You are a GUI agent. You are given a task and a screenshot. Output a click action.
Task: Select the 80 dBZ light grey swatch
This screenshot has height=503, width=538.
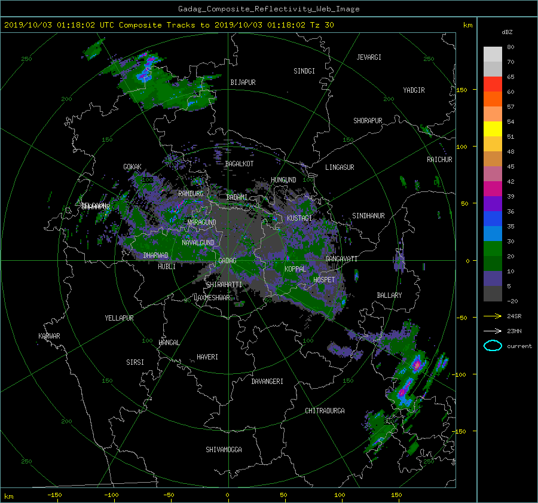(x=493, y=54)
